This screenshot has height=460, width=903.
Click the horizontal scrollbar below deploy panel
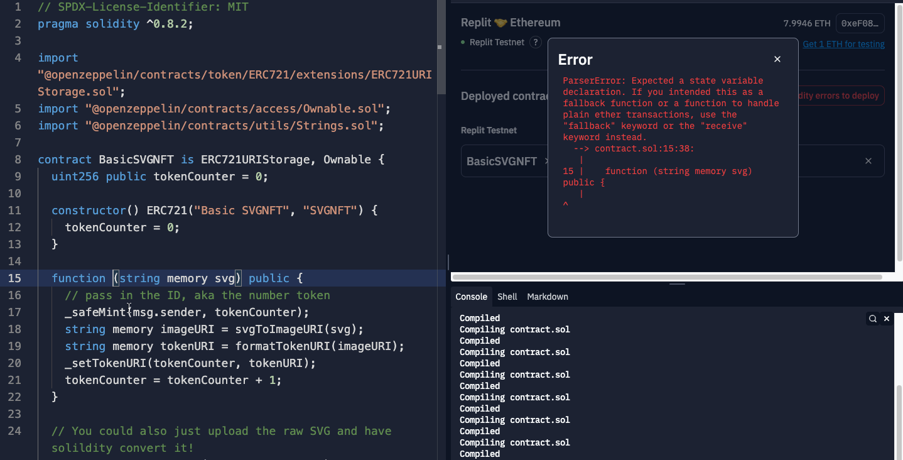tap(667, 277)
